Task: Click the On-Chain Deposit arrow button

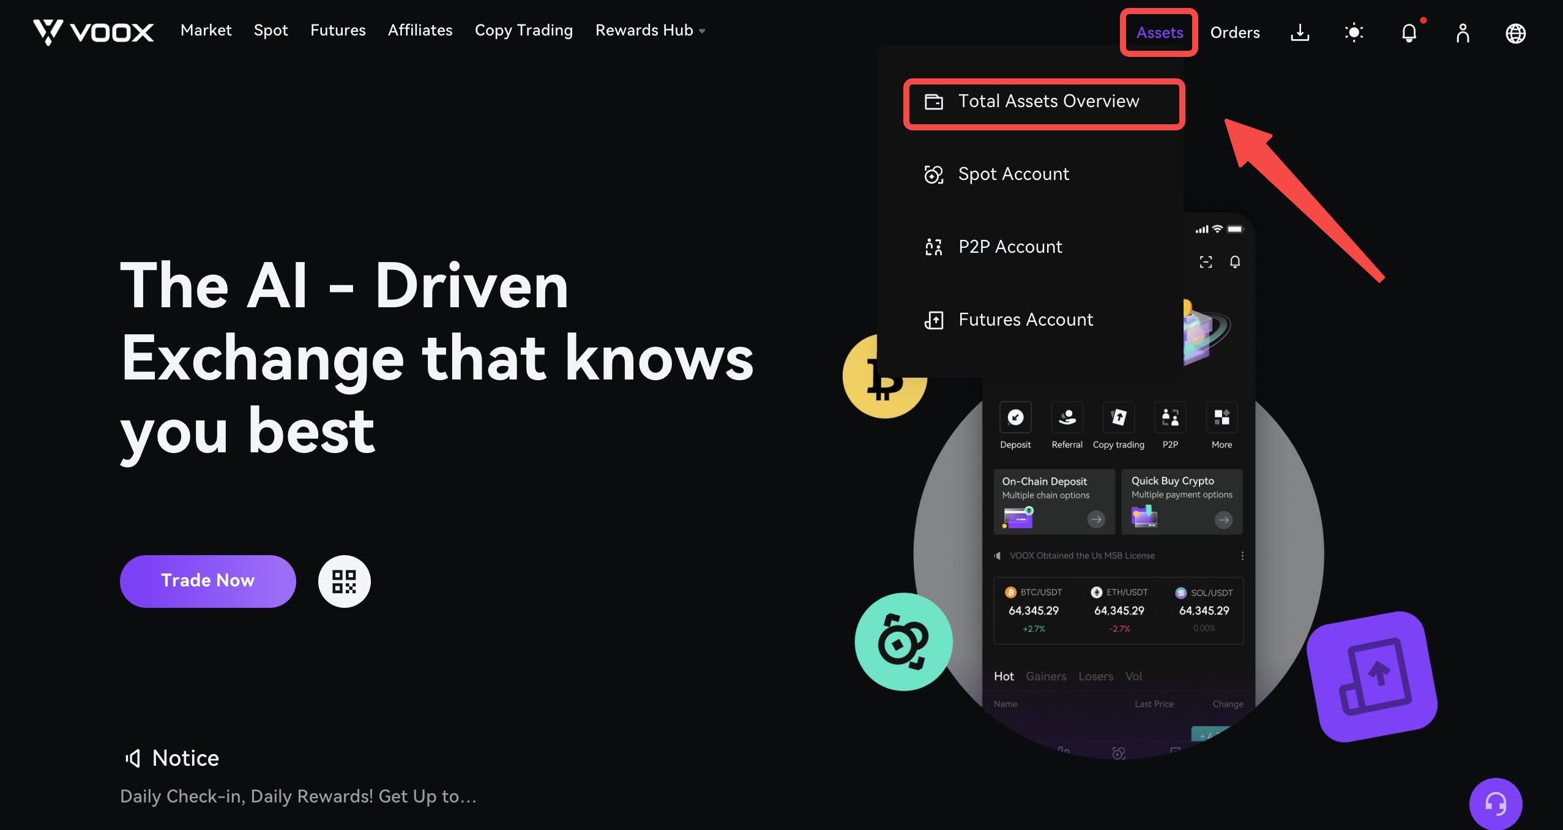Action: click(1096, 519)
